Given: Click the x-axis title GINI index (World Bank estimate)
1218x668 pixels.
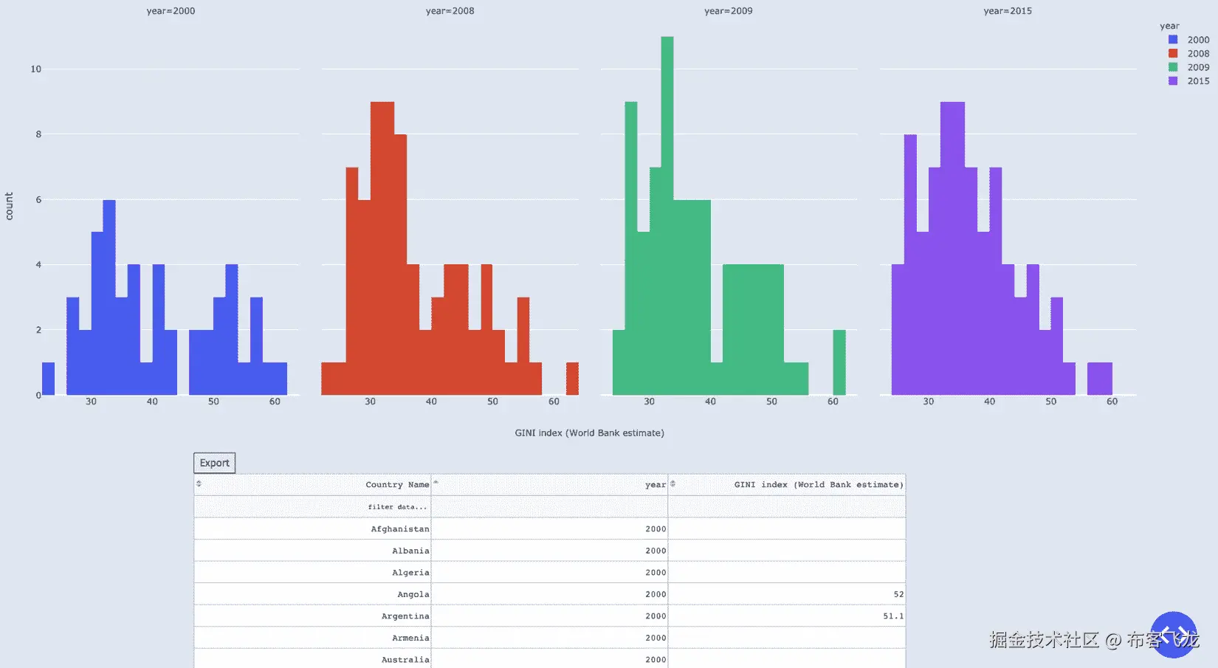Looking at the screenshot, I should pyautogui.click(x=589, y=433).
